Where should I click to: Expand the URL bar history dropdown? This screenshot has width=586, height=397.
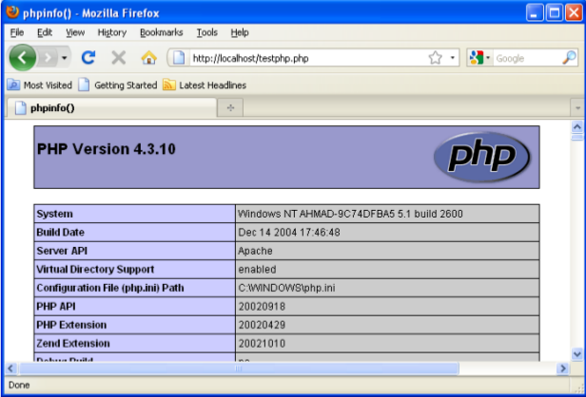pyautogui.click(x=453, y=58)
